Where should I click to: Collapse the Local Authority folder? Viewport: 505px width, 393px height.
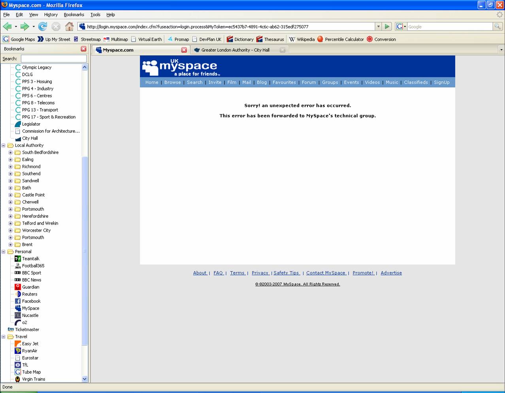[x=4, y=145]
